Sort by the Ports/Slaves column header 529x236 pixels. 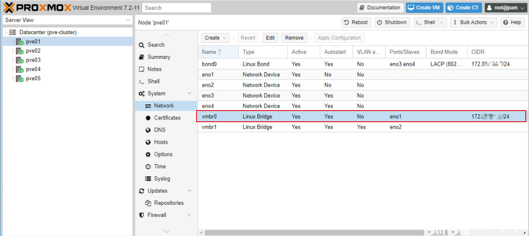405,52
